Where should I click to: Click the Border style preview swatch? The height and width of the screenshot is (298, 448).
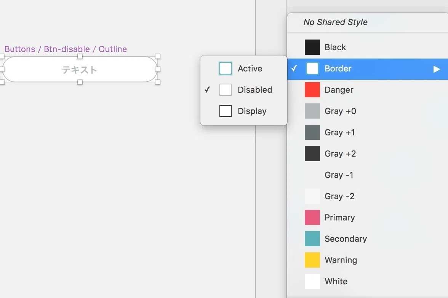tap(312, 69)
